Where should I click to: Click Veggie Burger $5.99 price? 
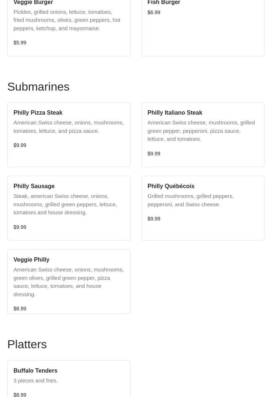[20, 43]
